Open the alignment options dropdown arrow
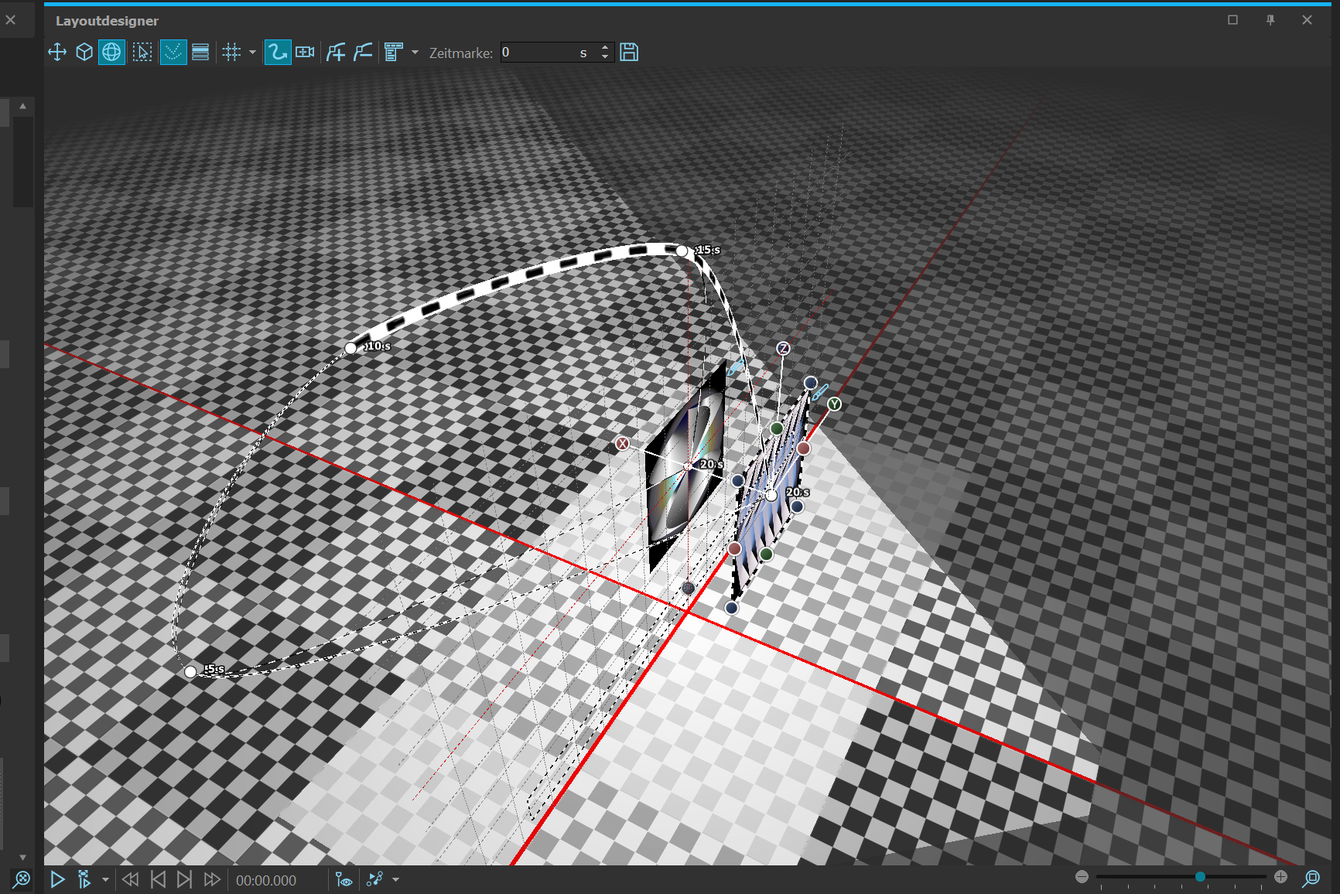Screen dimensions: 1340x894 [x=415, y=53]
